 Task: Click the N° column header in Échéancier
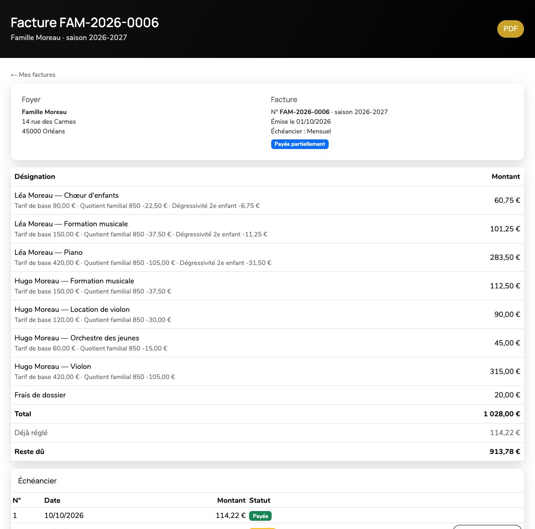pos(17,500)
